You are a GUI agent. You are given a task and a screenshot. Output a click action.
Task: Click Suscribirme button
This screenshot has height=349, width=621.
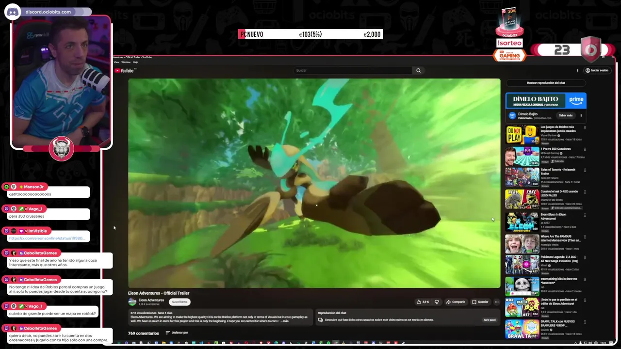pyautogui.click(x=180, y=302)
